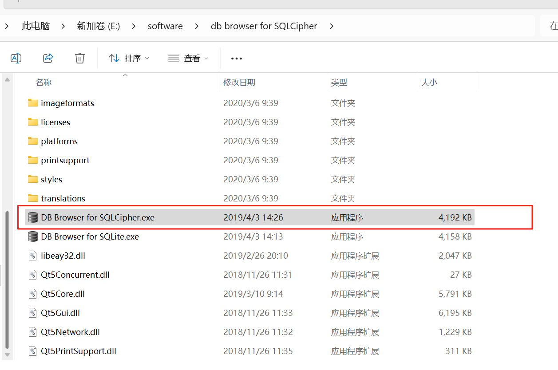Click the licenses folder icon

pos(33,122)
